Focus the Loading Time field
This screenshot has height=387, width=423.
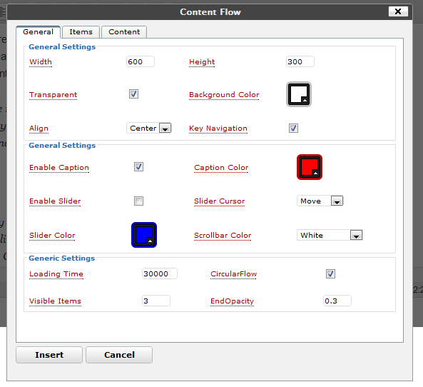click(160, 273)
